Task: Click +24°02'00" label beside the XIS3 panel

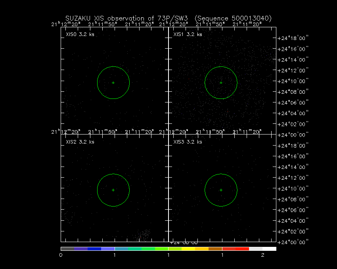Action: point(293,231)
